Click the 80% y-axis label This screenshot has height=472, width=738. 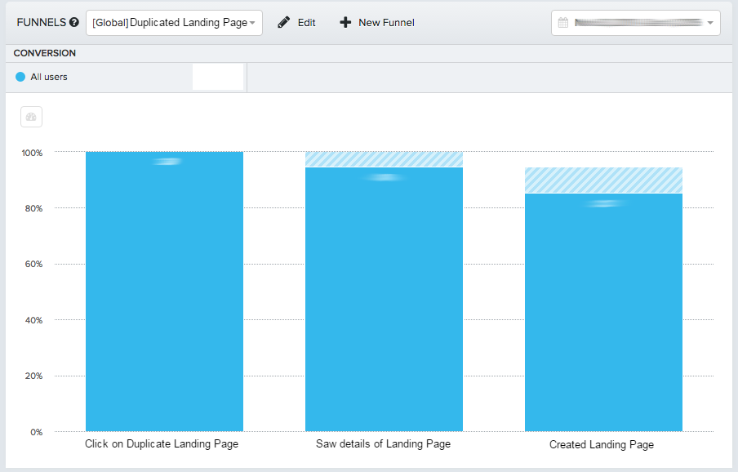tap(33, 208)
